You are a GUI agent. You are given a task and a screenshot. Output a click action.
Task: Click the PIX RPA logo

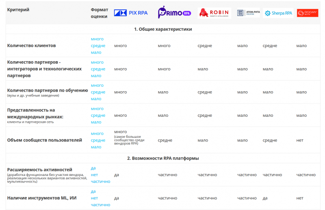(x=131, y=13)
